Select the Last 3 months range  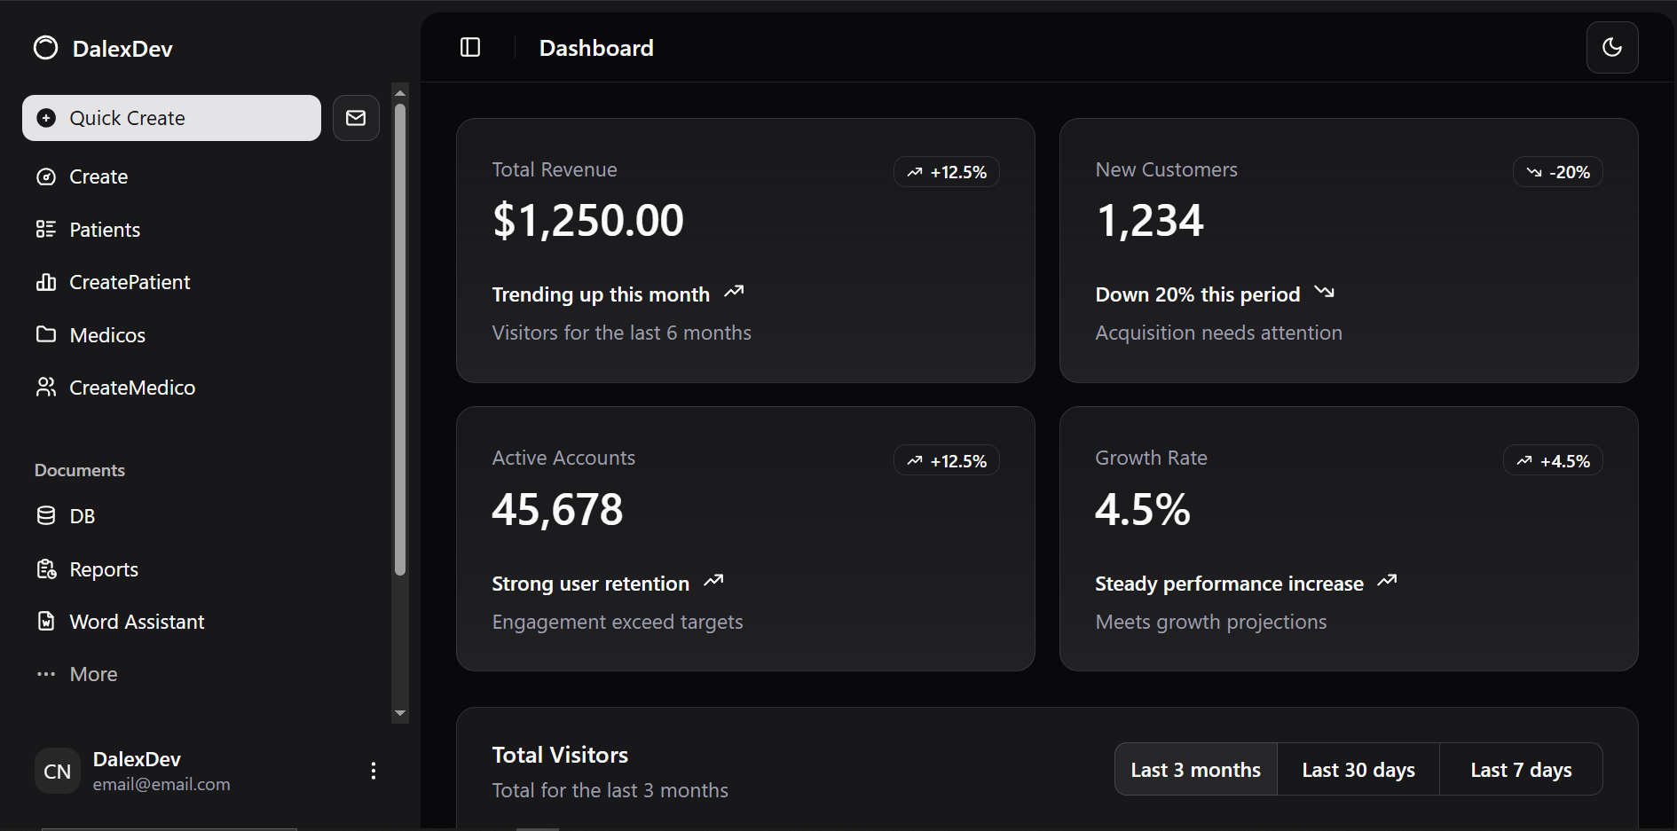[1195, 770]
